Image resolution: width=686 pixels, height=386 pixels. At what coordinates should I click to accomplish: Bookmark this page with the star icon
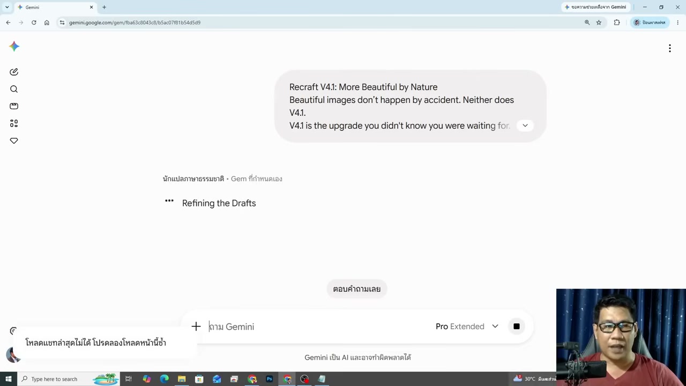(599, 23)
